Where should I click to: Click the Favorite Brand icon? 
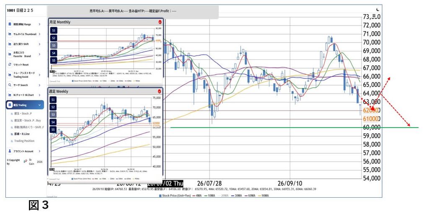(x=10, y=54)
